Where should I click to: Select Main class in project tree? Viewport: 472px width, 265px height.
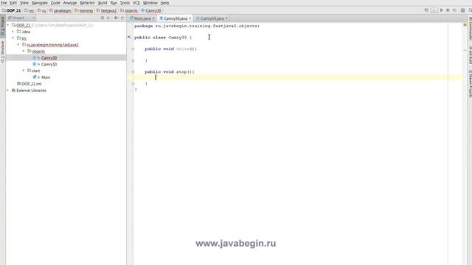click(46, 77)
